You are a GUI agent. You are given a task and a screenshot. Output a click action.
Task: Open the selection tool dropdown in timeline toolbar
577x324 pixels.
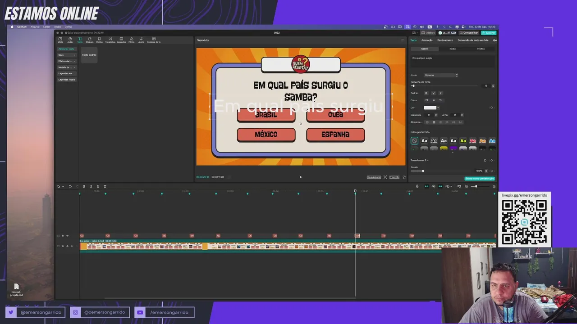pyautogui.click(x=63, y=186)
